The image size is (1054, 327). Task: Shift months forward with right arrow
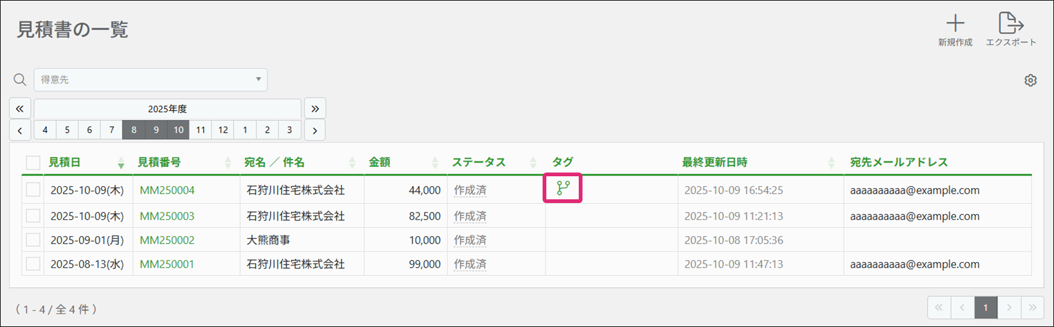pyautogui.click(x=315, y=130)
